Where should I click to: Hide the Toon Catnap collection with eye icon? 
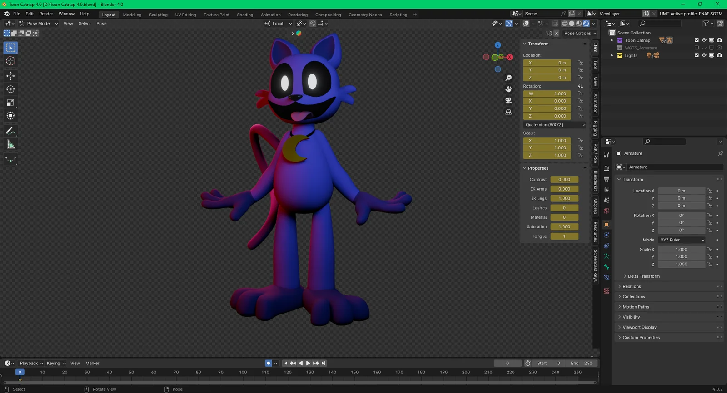tap(704, 40)
